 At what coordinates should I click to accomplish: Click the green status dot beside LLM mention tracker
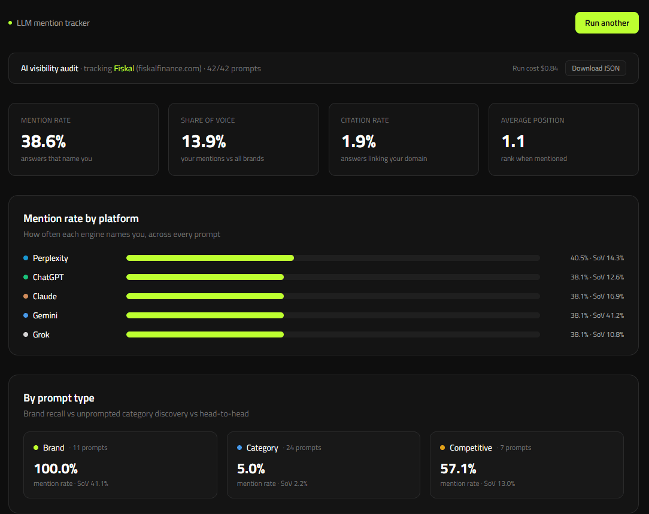(x=10, y=23)
